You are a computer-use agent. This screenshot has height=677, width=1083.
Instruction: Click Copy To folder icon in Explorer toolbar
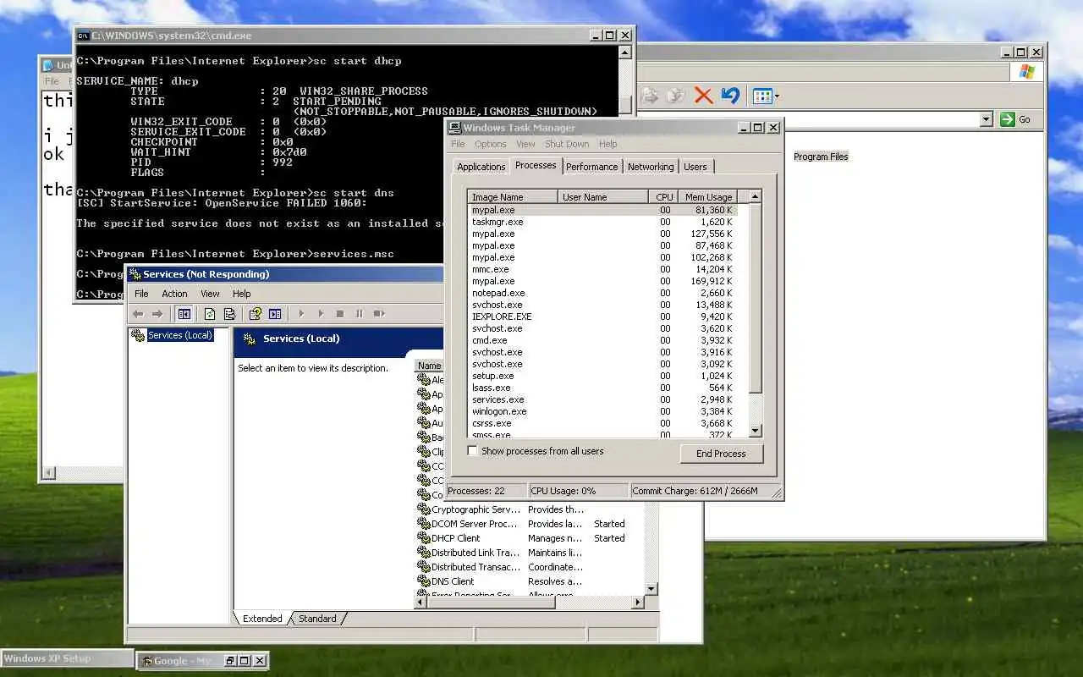675,95
